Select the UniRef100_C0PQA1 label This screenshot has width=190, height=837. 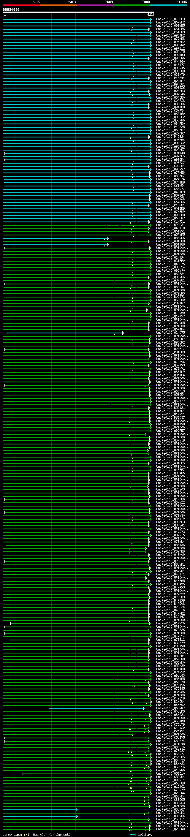point(170,166)
